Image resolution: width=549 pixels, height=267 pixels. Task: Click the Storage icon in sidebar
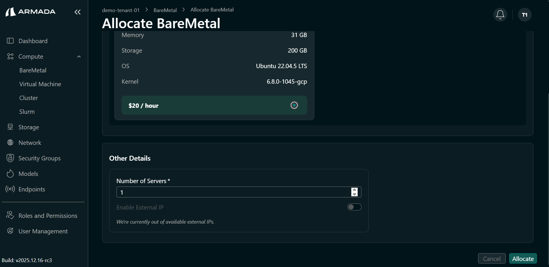pos(10,127)
